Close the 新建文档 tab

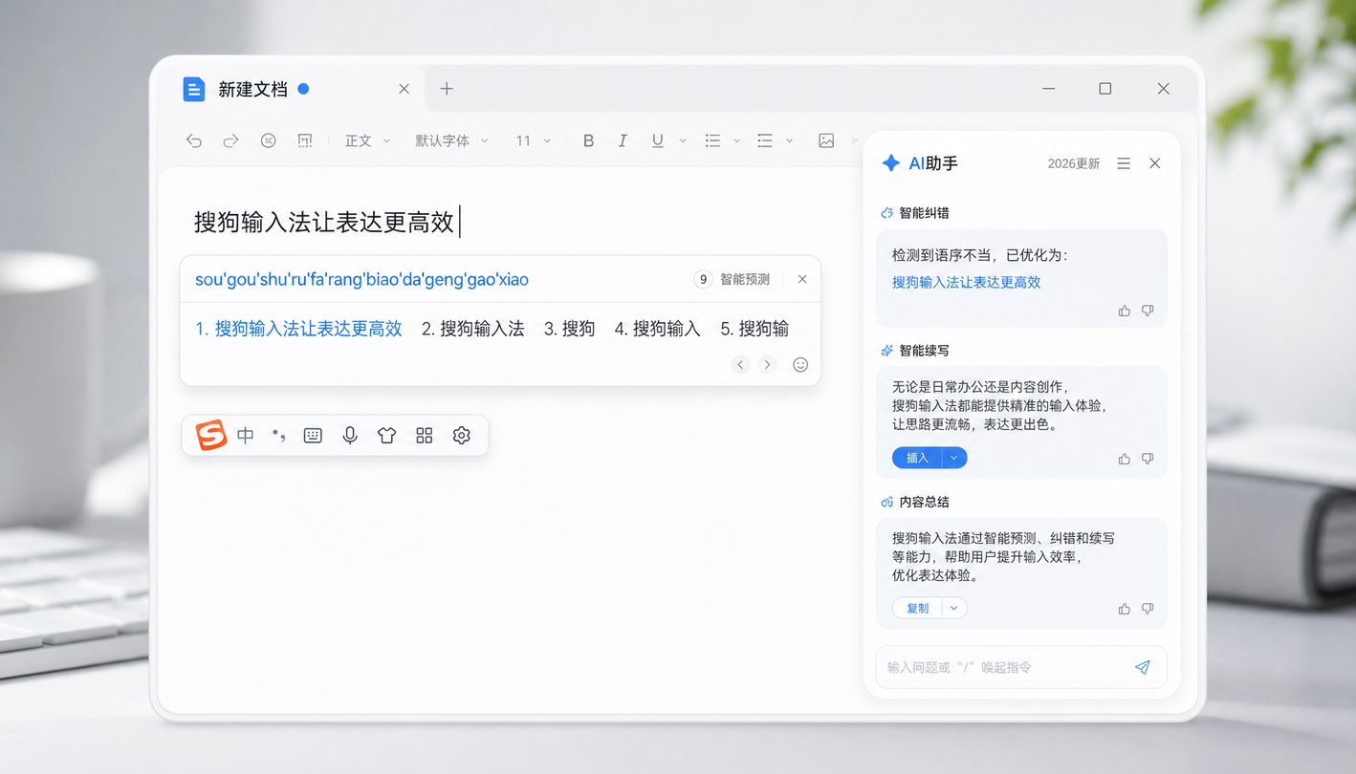(404, 89)
